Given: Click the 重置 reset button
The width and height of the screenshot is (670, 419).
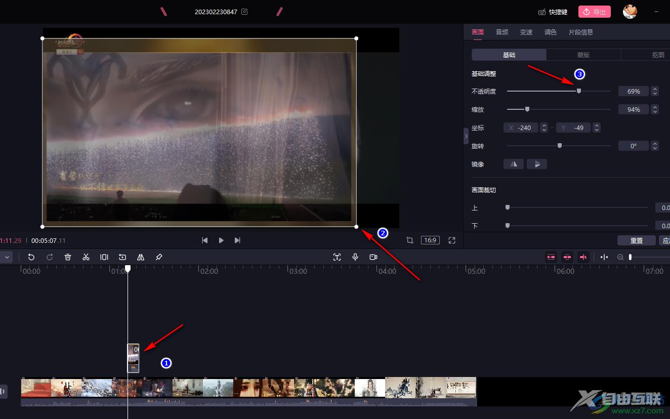Looking at the screenshot, I should coord(637,240).
